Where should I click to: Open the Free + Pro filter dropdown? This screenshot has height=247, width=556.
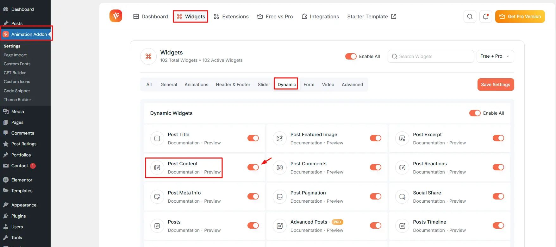(495, 56)
